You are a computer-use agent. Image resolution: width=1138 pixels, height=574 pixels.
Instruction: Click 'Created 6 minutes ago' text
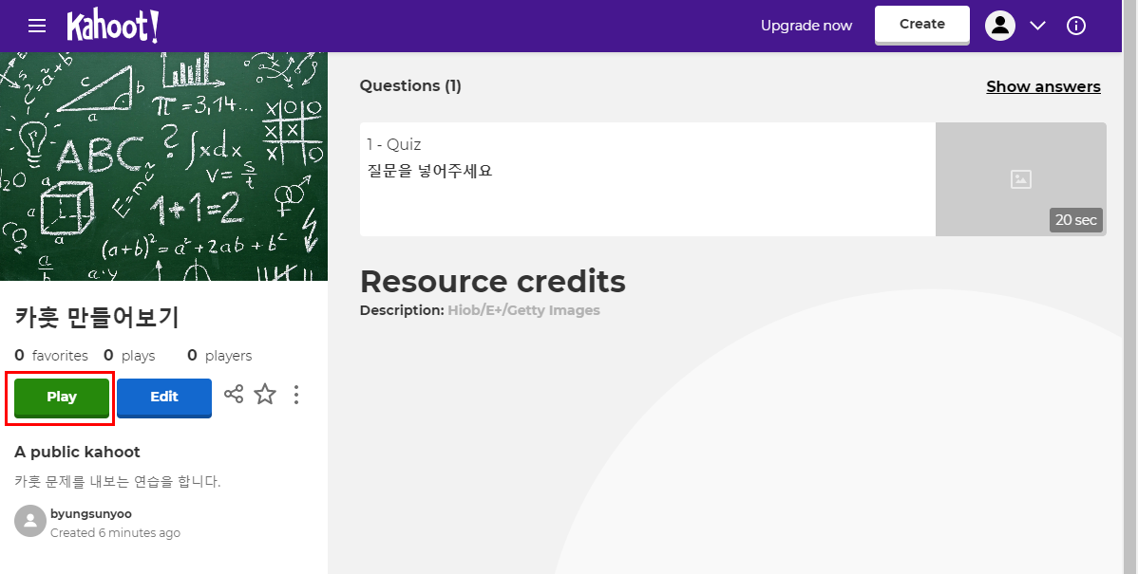[x=115, y=532]
